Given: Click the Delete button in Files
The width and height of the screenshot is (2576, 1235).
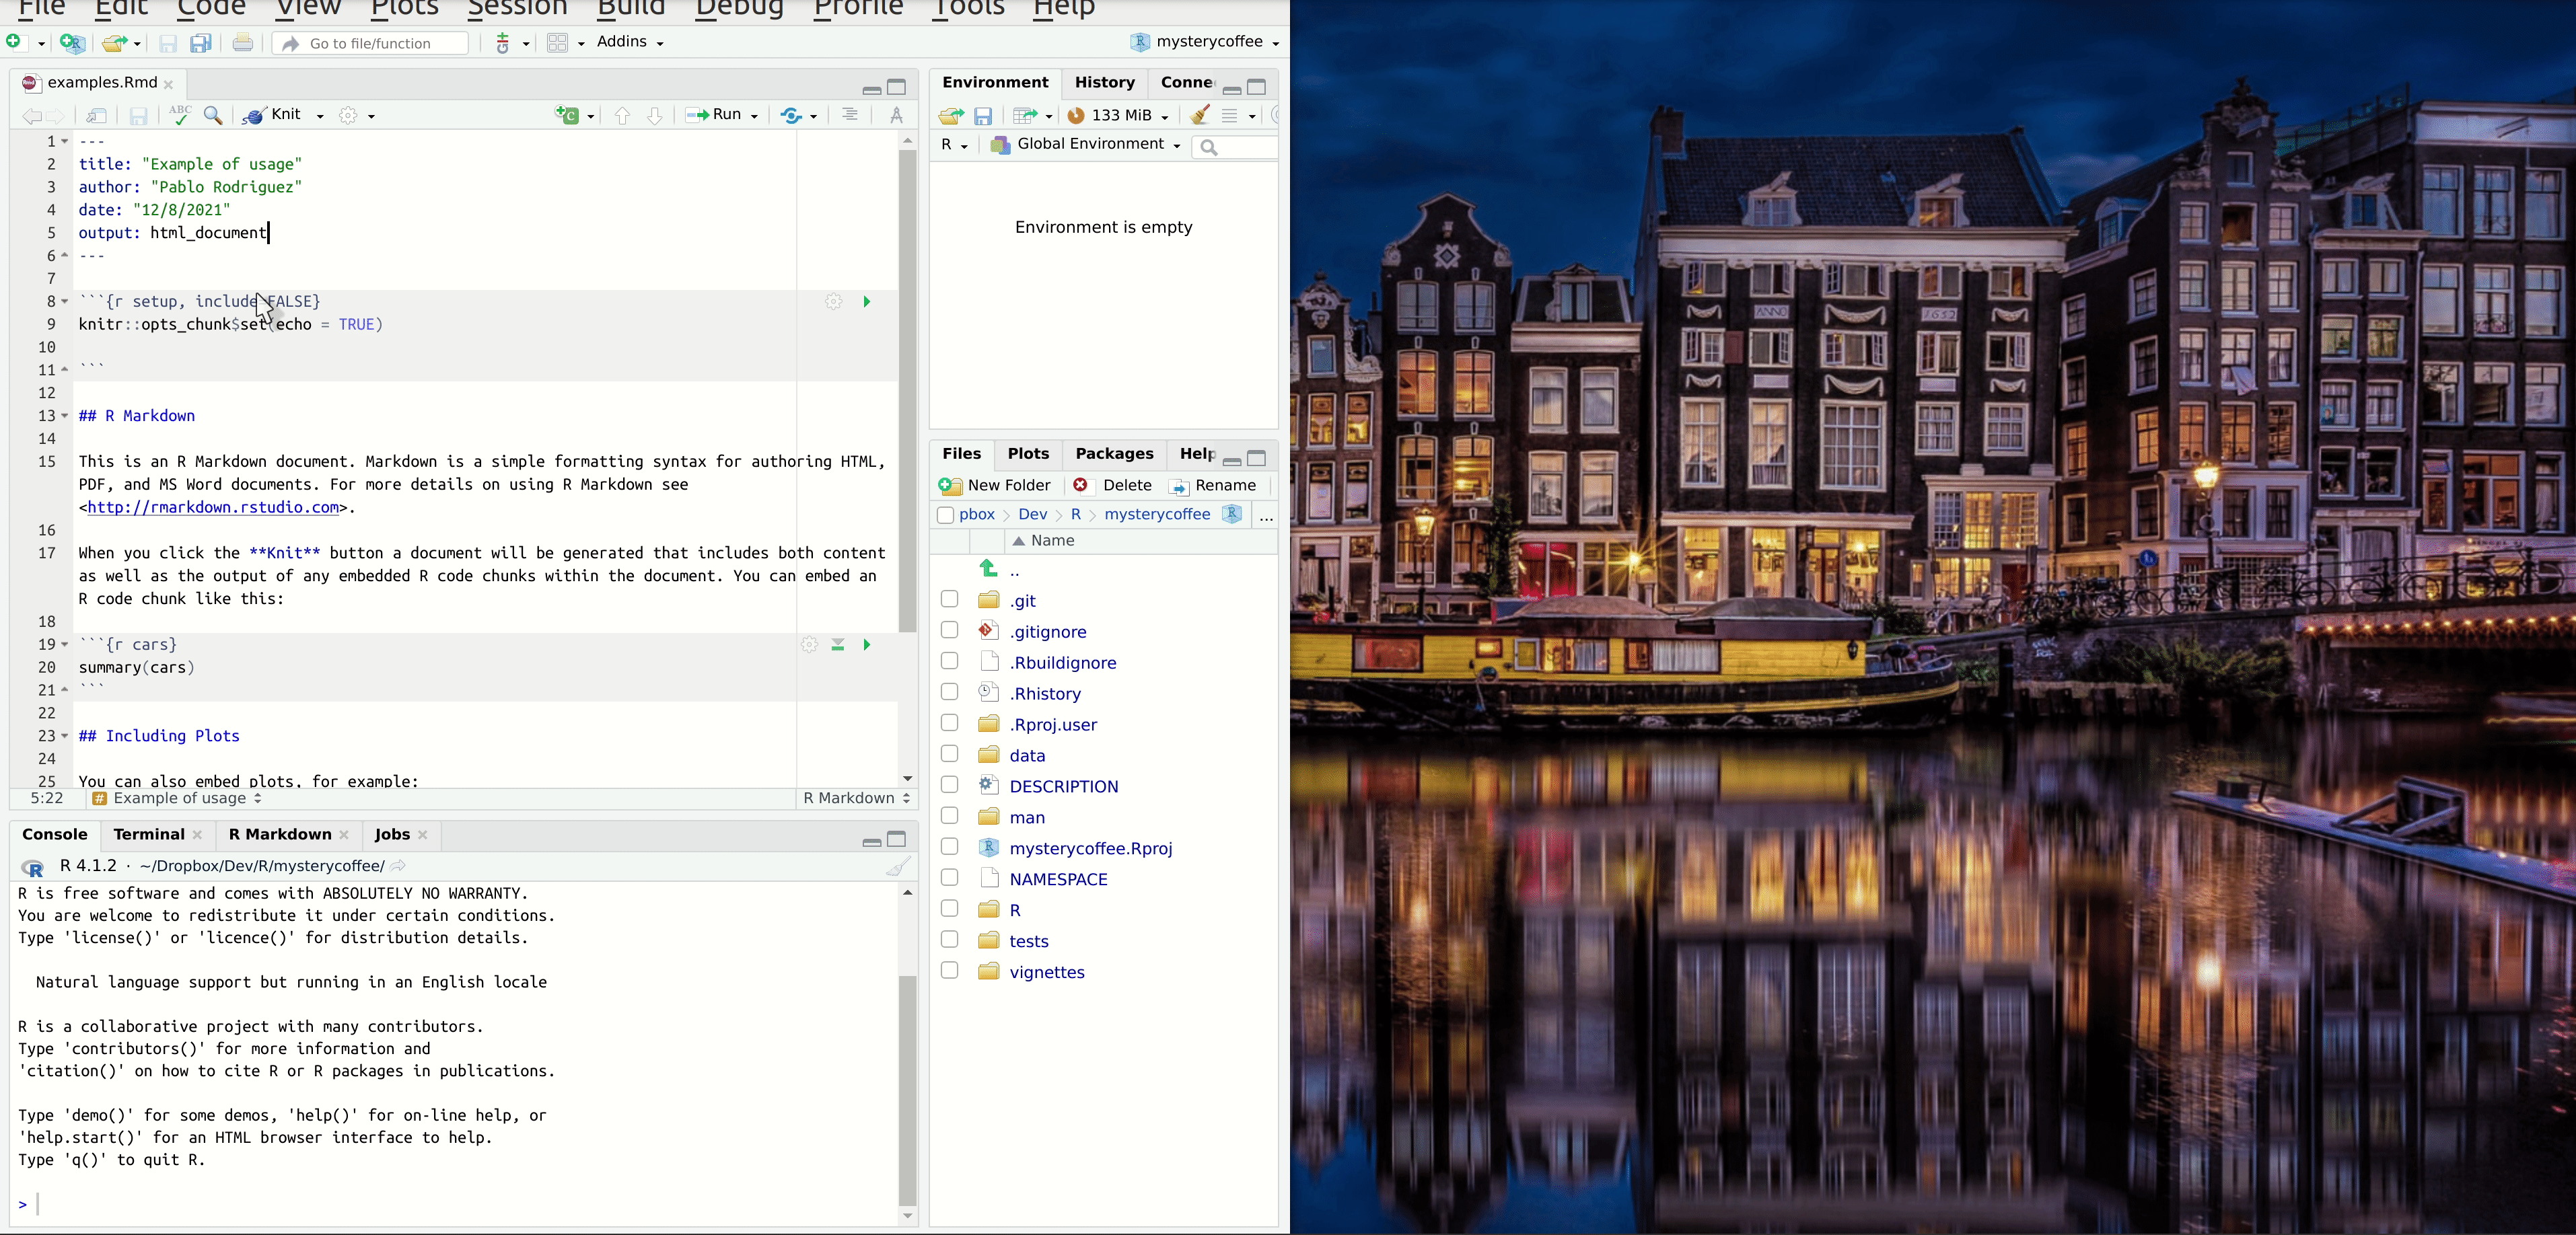Looking at the screenshot, I should coord(1113,486).
